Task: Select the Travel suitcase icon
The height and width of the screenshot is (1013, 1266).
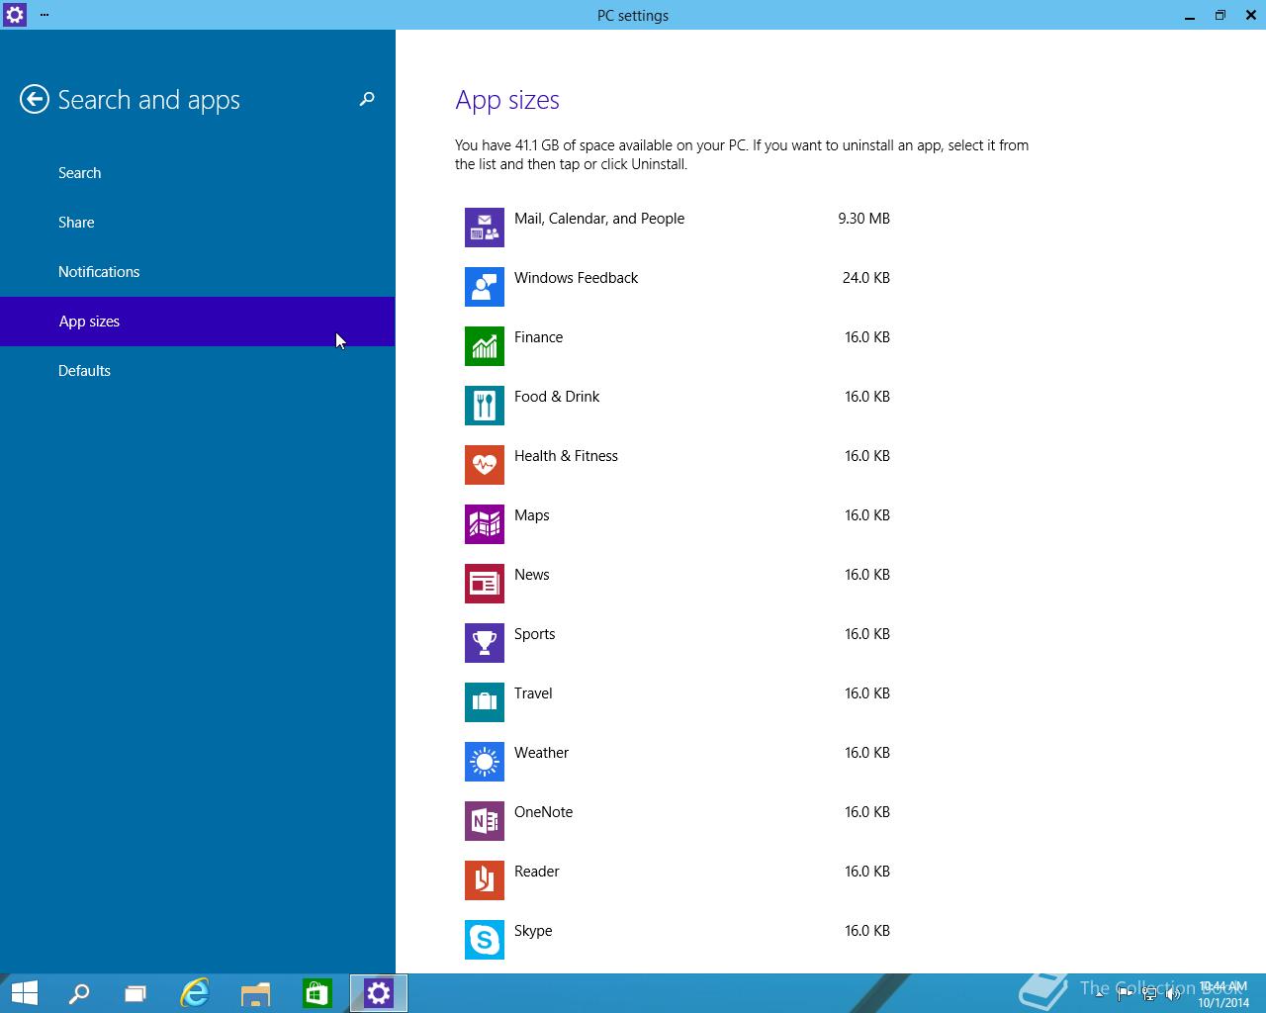Action: pos(485,702)
